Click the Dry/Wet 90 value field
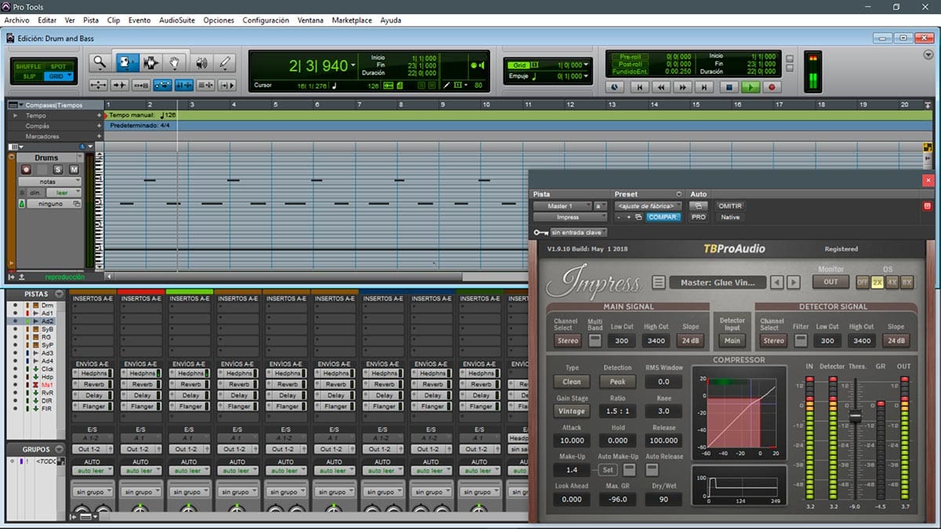Screen dimensions: 941x529 [664, 499]
